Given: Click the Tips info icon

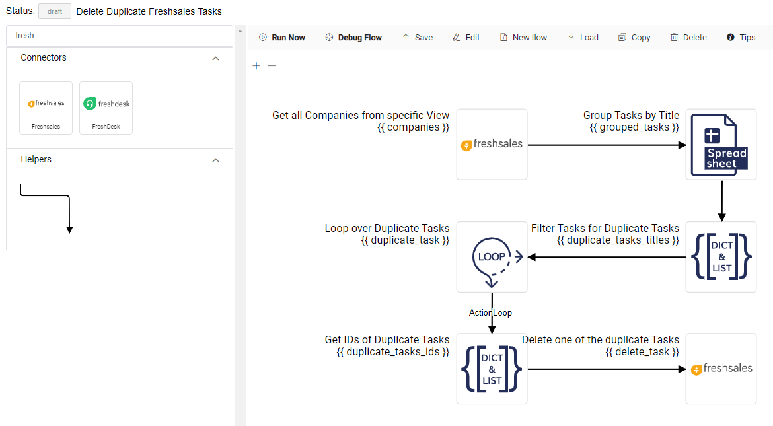Looking at the screenshot, I should point(731,38).
